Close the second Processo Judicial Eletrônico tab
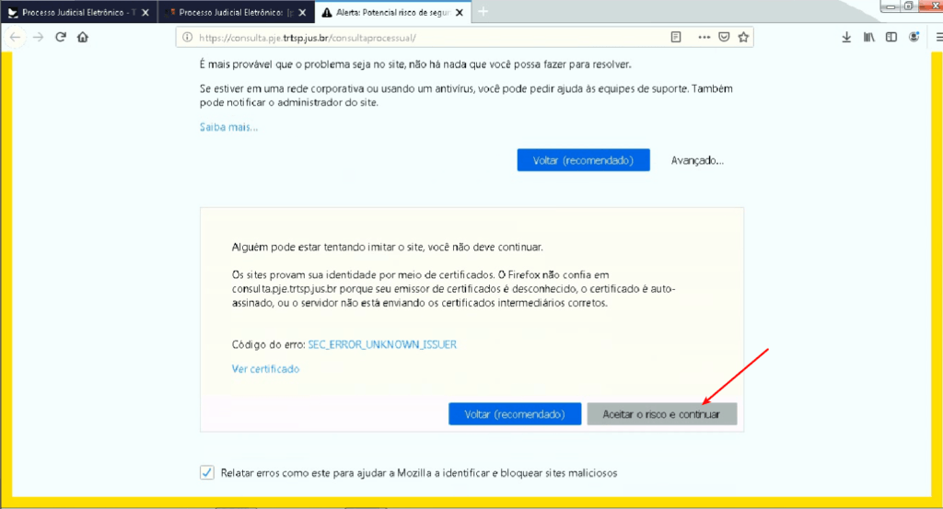 tap(302, 12)
